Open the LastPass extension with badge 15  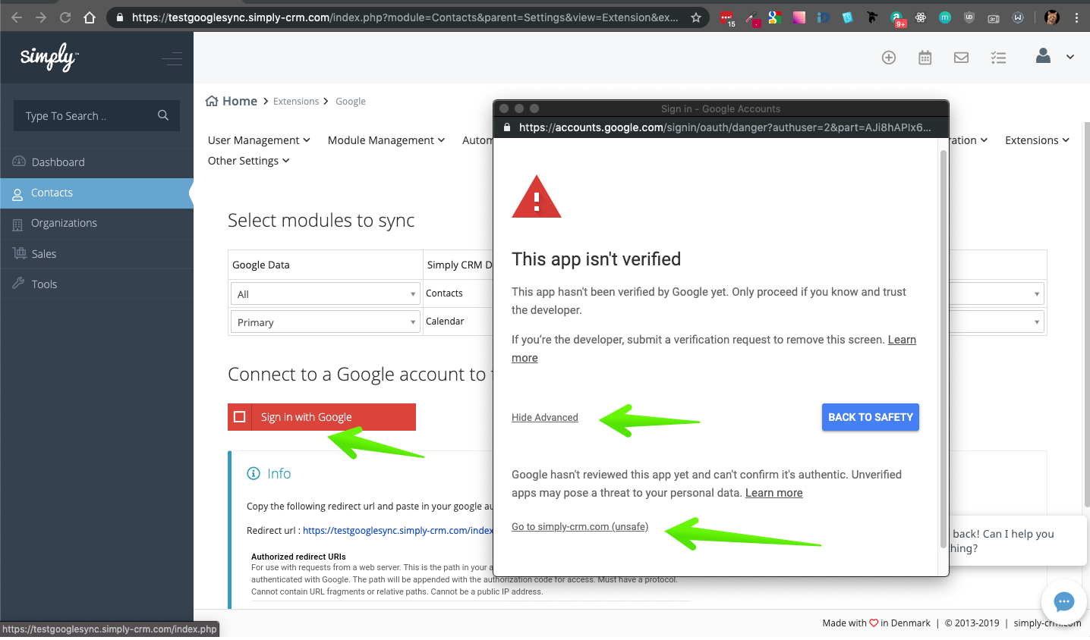[x=726, y=18]
